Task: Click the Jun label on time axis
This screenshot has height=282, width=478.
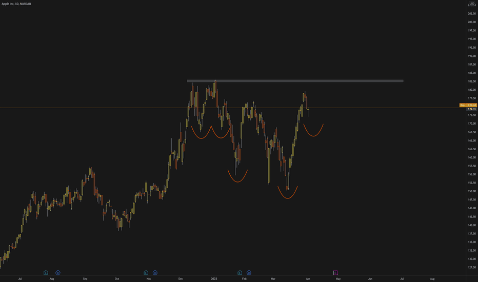Action: coord(370,278)
